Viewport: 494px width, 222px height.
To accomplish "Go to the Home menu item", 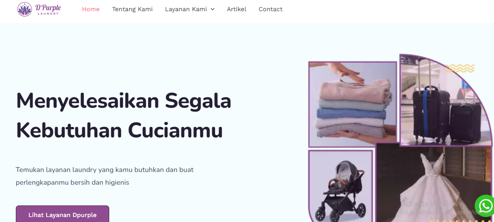I will point(91,9).
